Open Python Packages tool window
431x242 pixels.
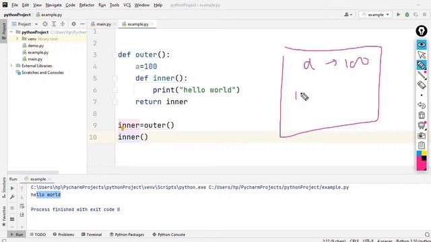tap(127, 235)
